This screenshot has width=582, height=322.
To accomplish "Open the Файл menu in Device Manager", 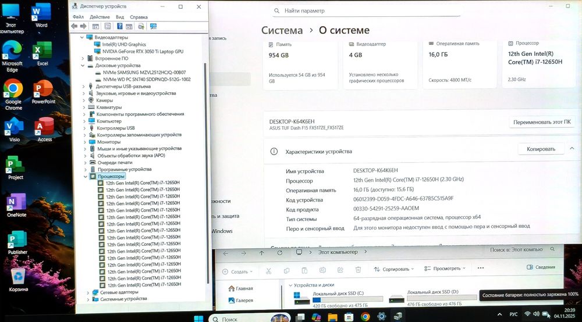I will coord(78,17).
